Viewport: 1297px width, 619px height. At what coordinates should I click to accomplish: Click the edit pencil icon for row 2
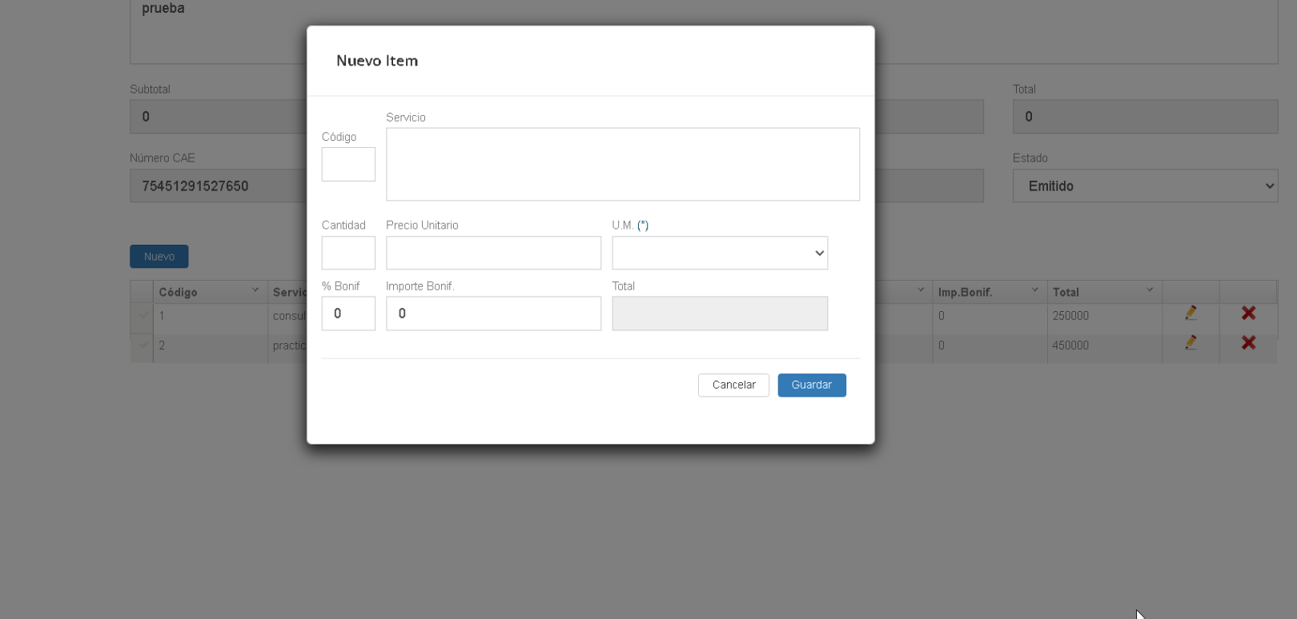click(1191, 343)
